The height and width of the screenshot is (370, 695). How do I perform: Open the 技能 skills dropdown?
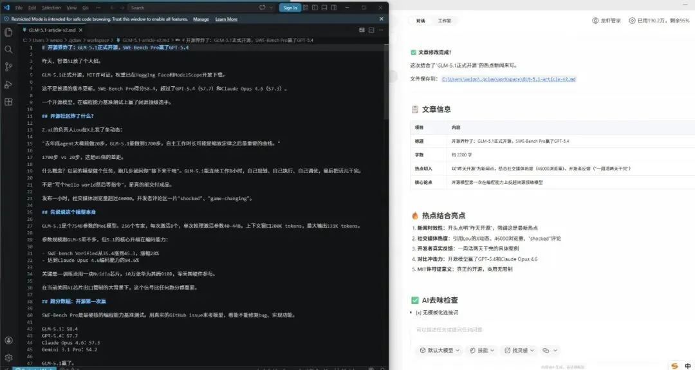(x=482, y=350)
